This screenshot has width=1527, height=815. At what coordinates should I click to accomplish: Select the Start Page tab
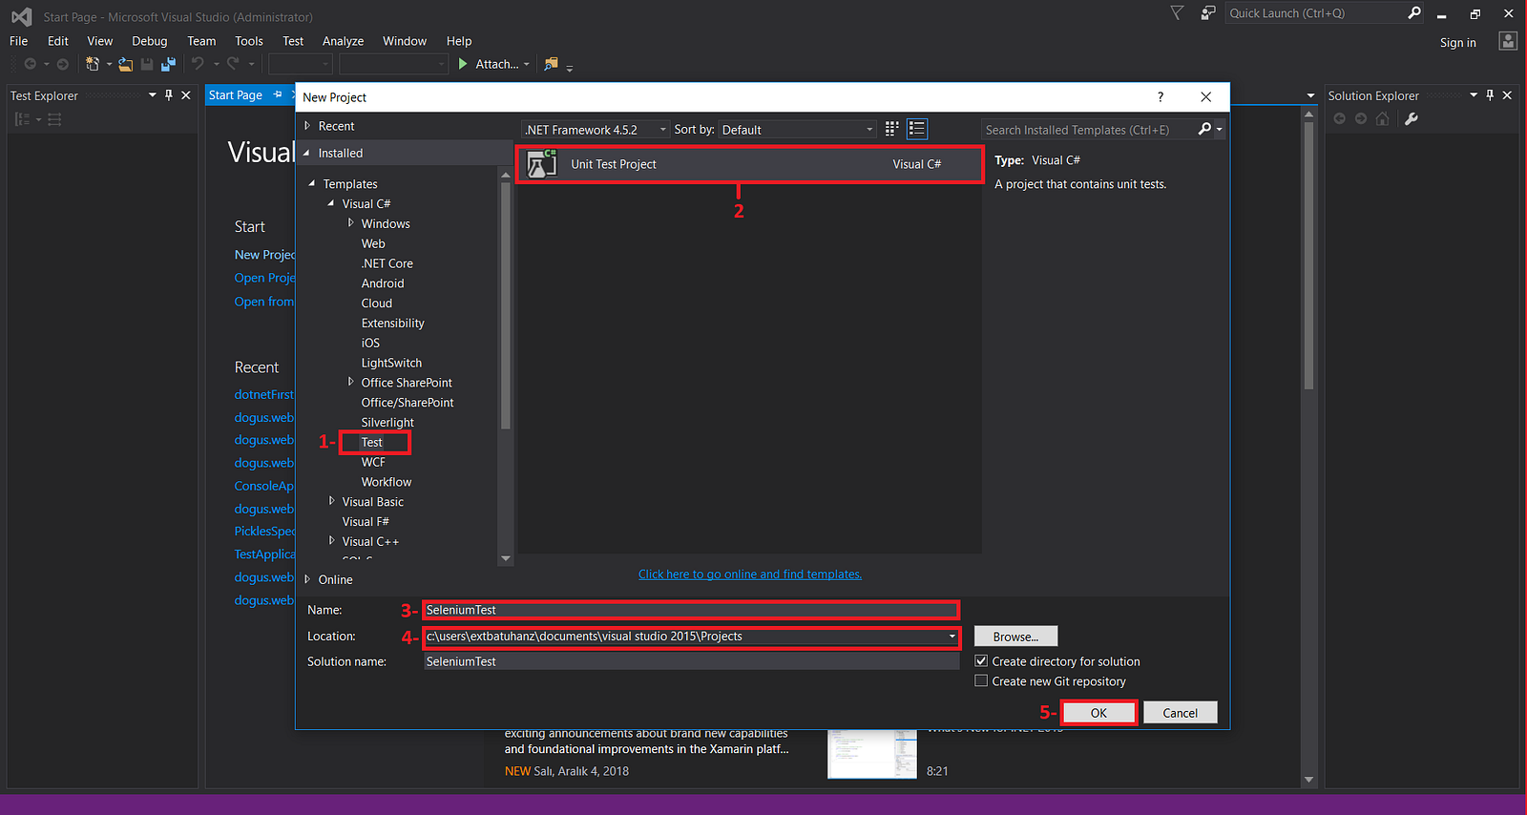pos(236,95)
